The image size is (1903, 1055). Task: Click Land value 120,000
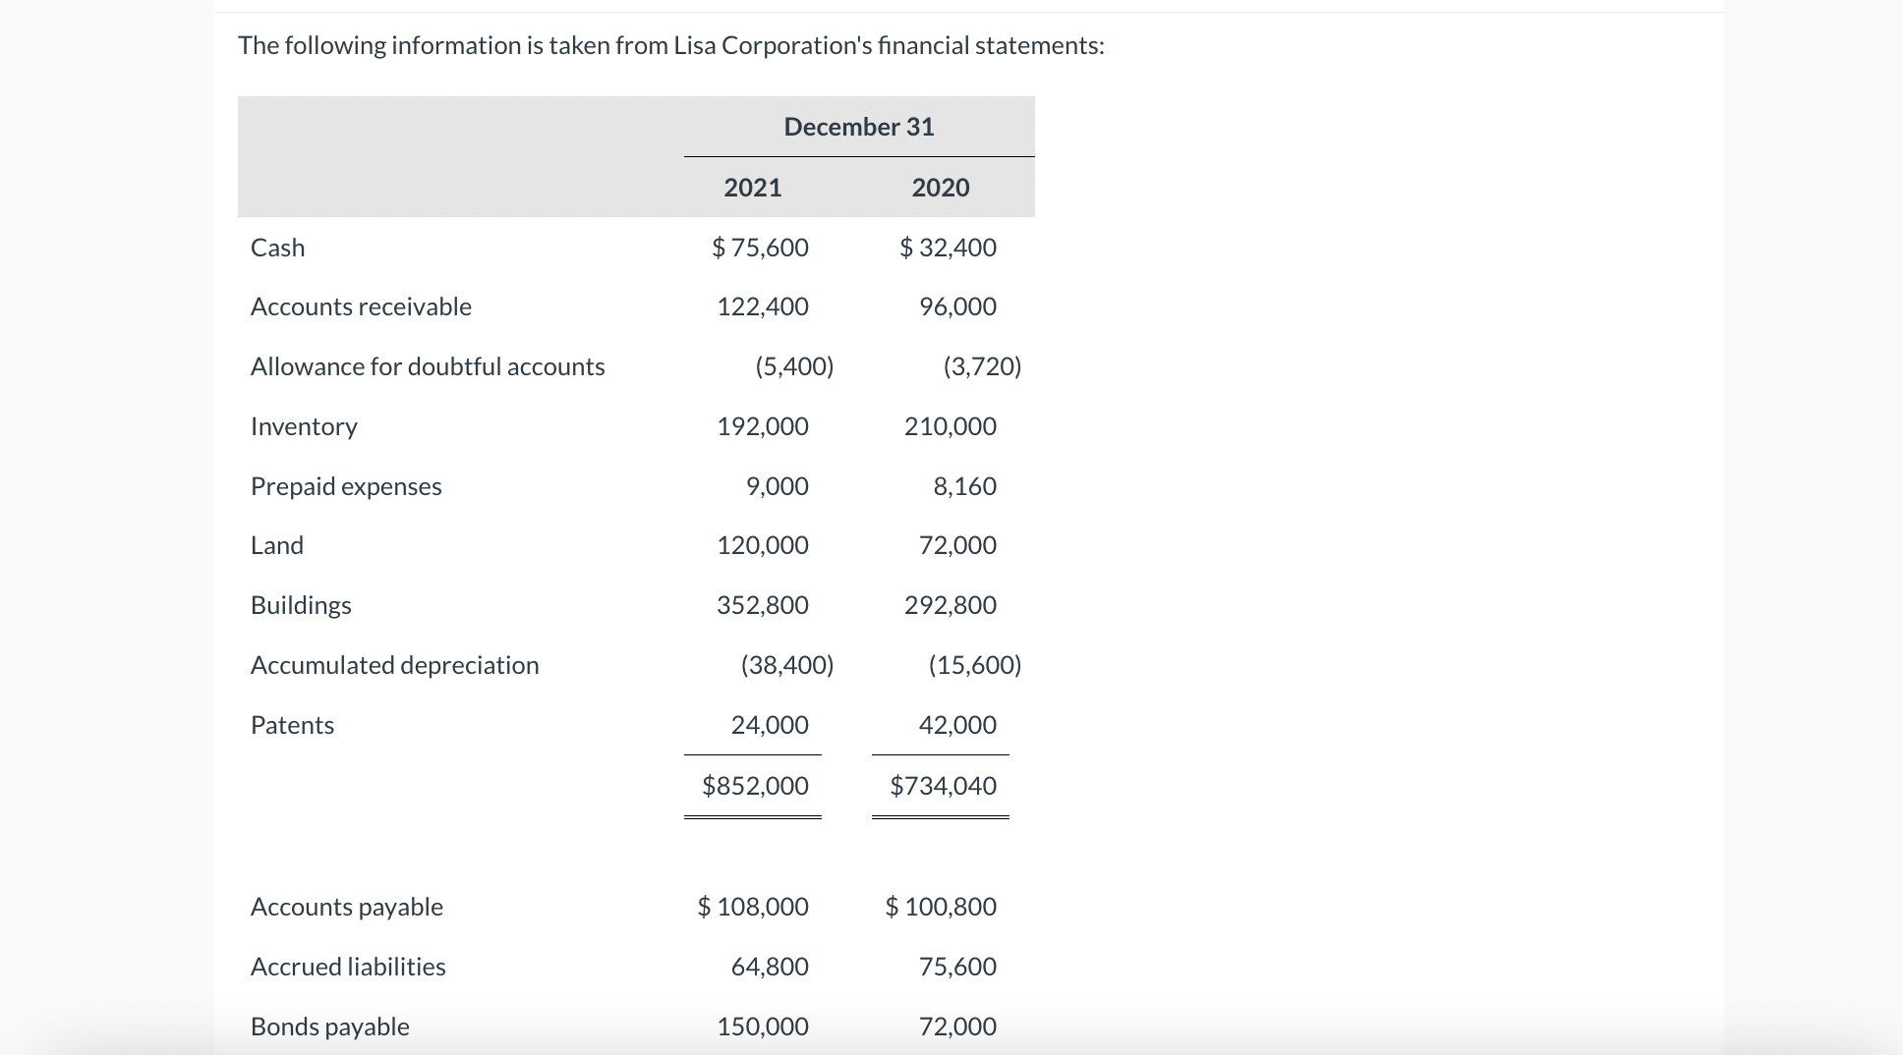[x=763, y=545]
